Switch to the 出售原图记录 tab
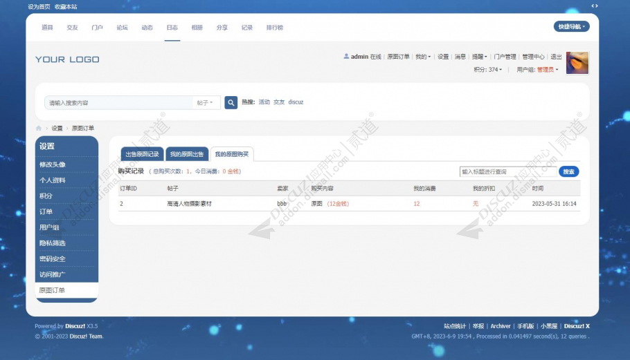The width and height of the screenshot is (630, 360). pyautogui.click(x=142, y=154)
